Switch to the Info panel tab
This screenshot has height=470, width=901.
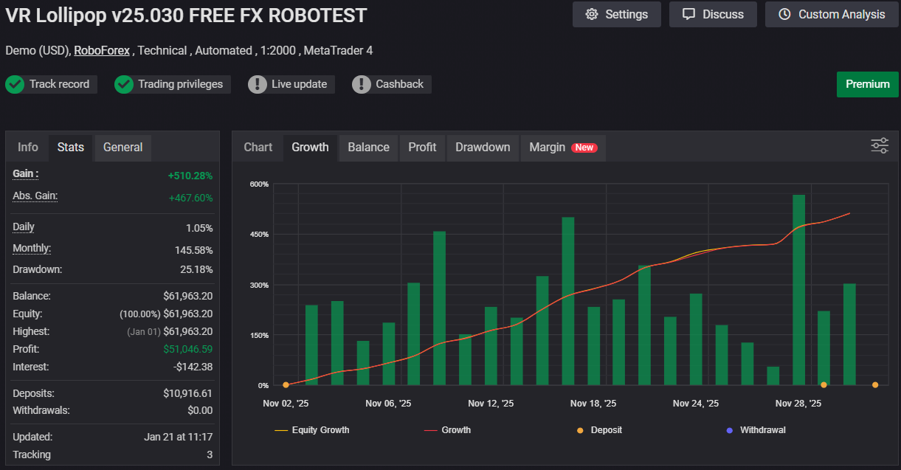point(28,148)
